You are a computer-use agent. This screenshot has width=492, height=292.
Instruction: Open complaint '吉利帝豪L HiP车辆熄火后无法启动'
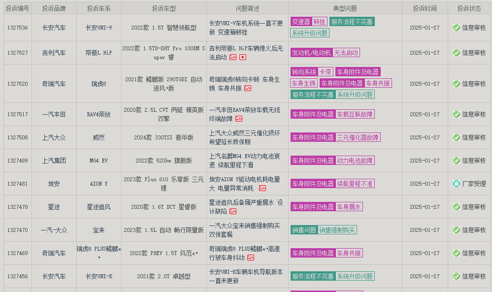click(246, 53)
